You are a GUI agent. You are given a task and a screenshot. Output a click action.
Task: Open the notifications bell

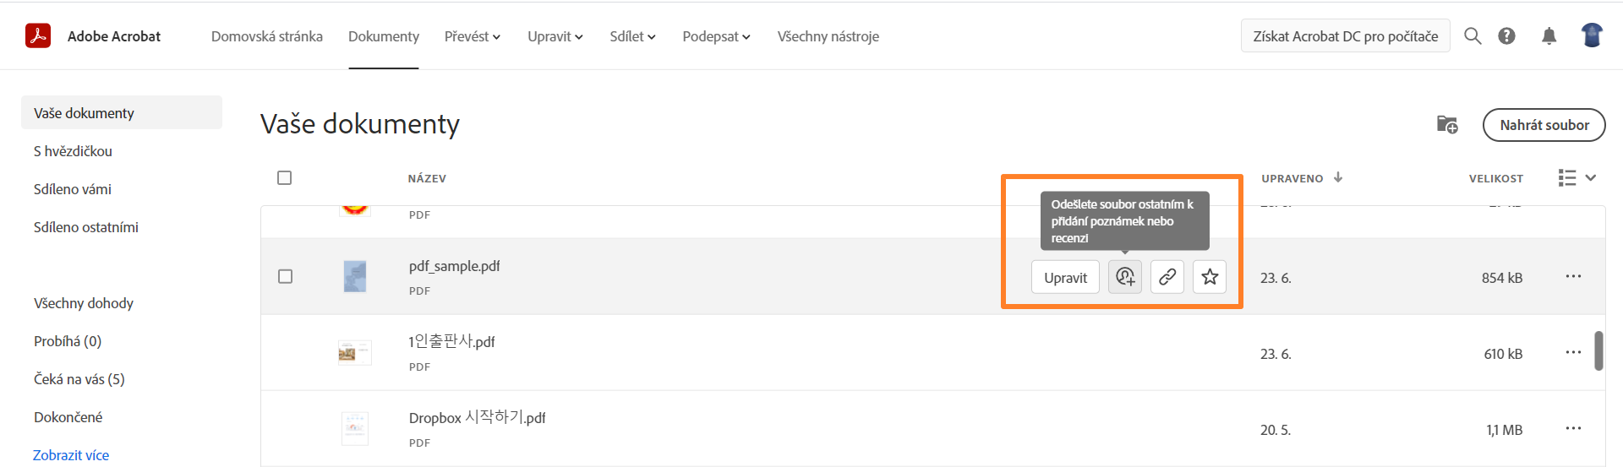click(1549, 36)
